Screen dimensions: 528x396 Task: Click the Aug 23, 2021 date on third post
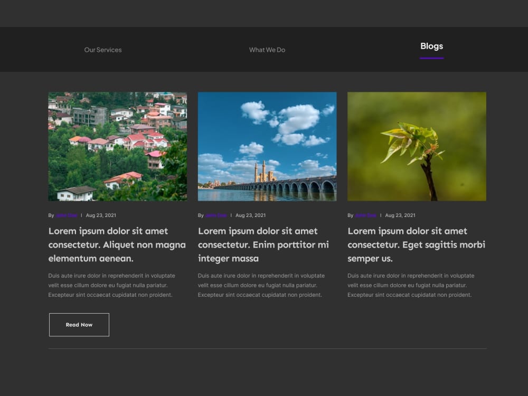[x=400, y=215]
